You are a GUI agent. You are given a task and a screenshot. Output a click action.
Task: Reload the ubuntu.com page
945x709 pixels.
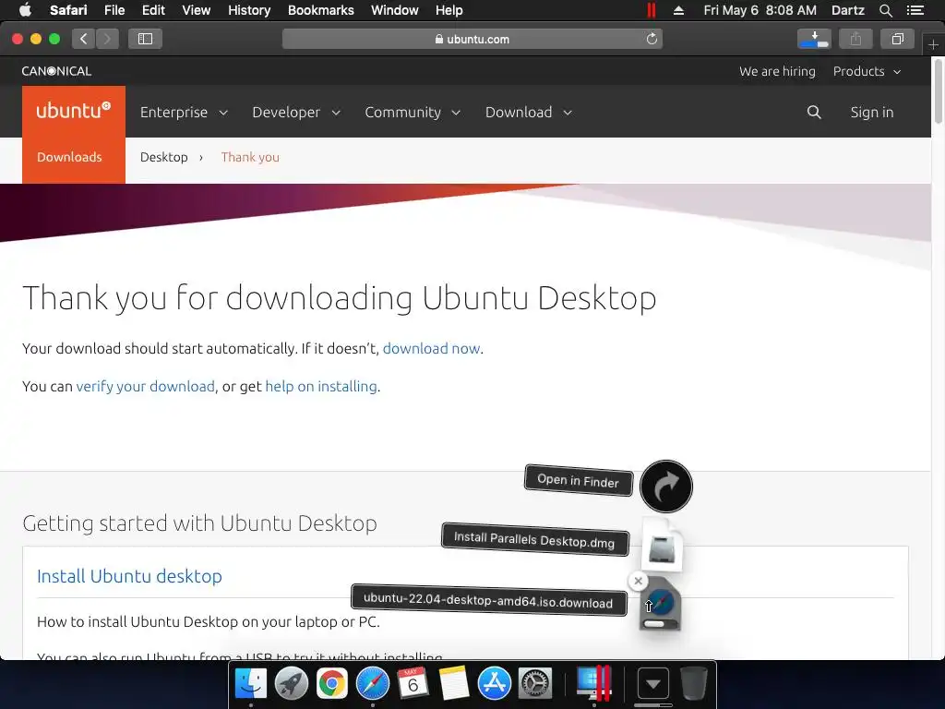click(652, 39)
